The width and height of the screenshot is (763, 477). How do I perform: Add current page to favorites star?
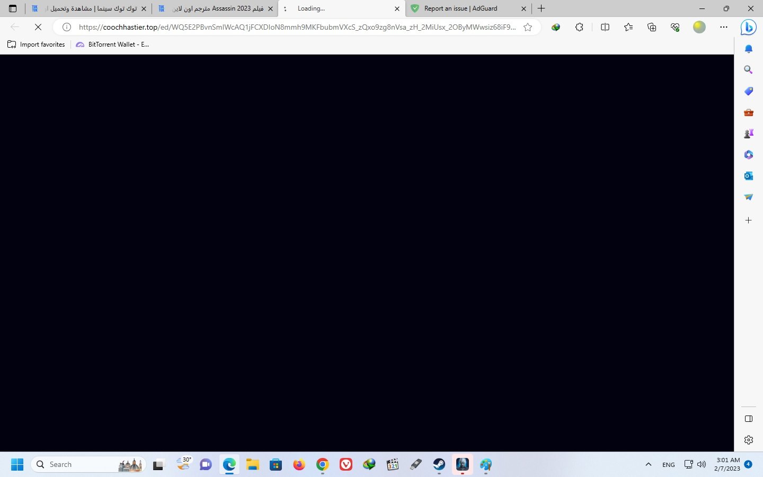[527, 27]
